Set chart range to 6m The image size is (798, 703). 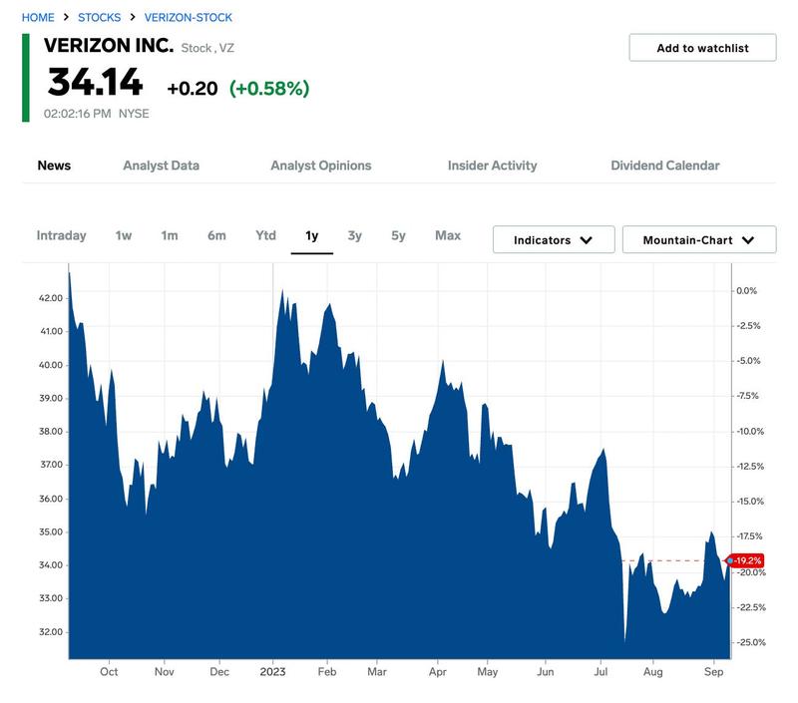(x=216, y=235)
